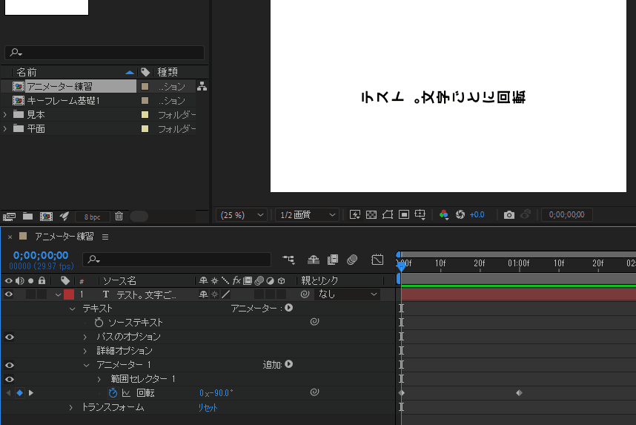Select rotation keyframe at 01:00f
Screen dimensions: 636x425
(x=519, y=392)
